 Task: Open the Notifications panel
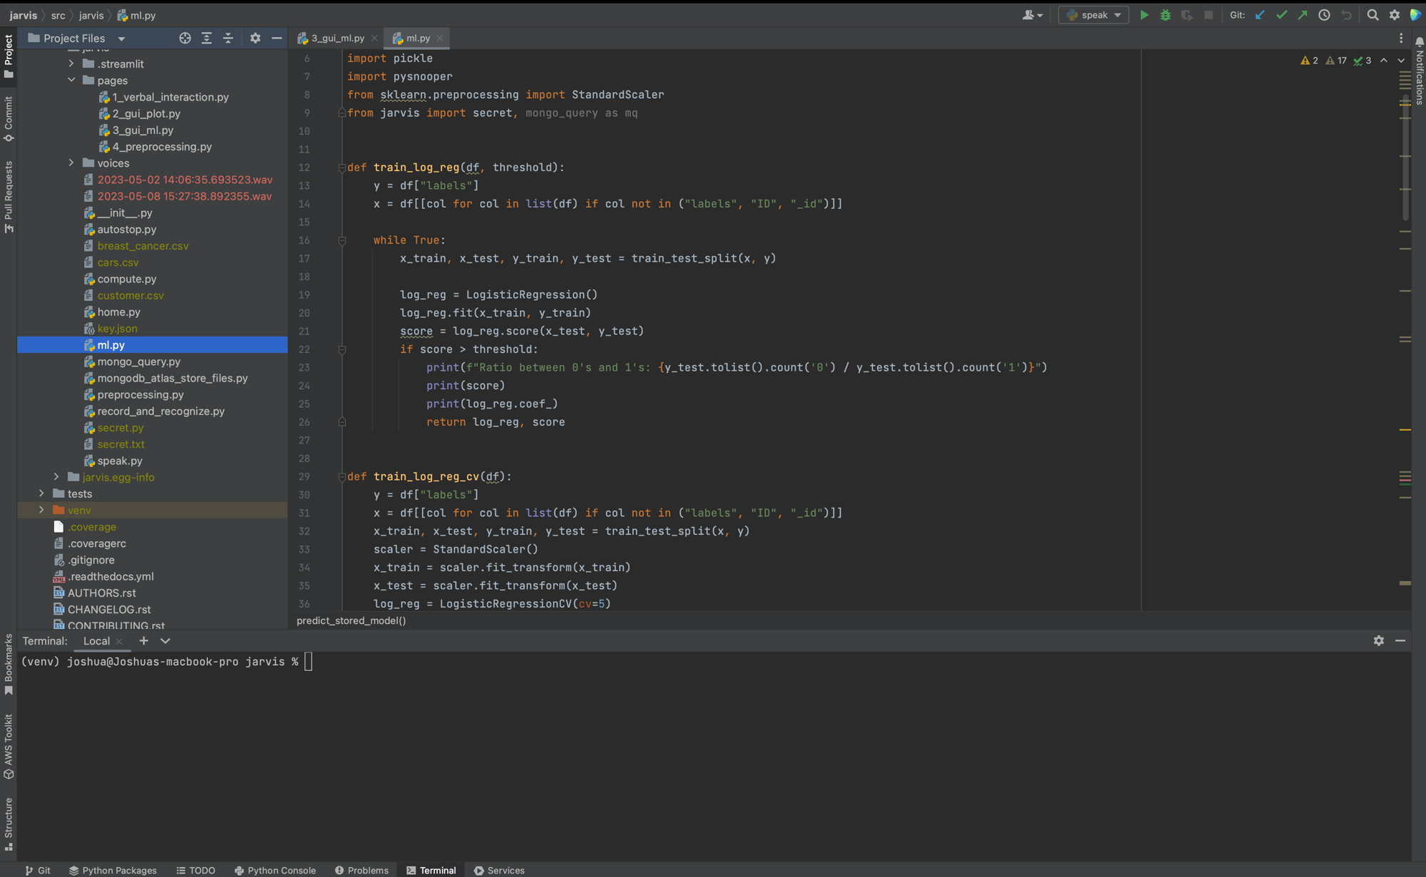(1419, 71)
